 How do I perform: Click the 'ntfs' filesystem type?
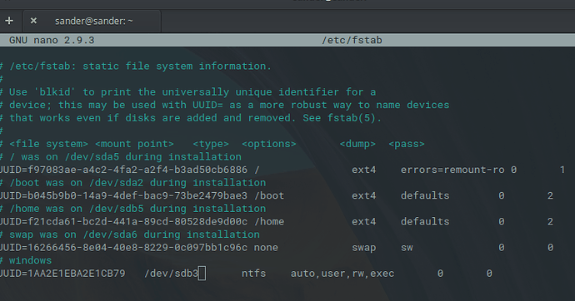[x=254, y=274]
